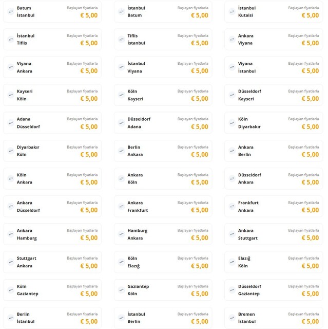Click € 5,00 price for Düsseldorf–Gaziantep
The height and width of the screenshot is (329, 328).
tap(311, 293)
